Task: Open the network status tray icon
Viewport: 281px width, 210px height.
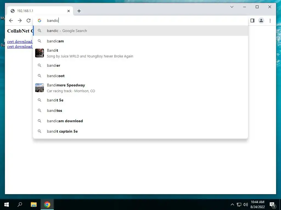Action: pos(239,205)
